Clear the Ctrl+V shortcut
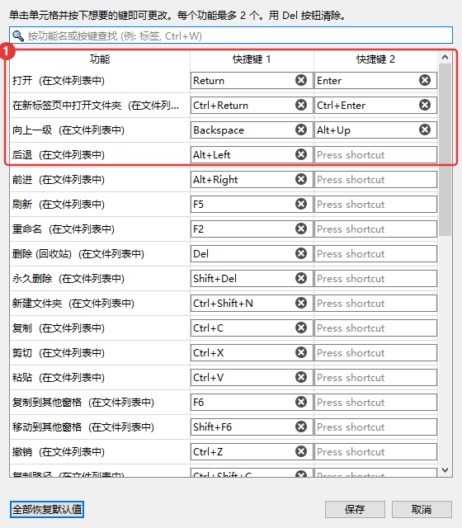Viewport: 462px width, 528px height. coord(301,377)
